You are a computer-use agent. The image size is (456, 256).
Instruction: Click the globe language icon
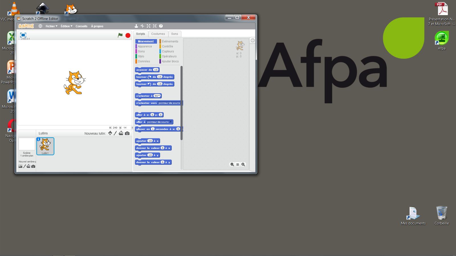click(x=40, y=26)
